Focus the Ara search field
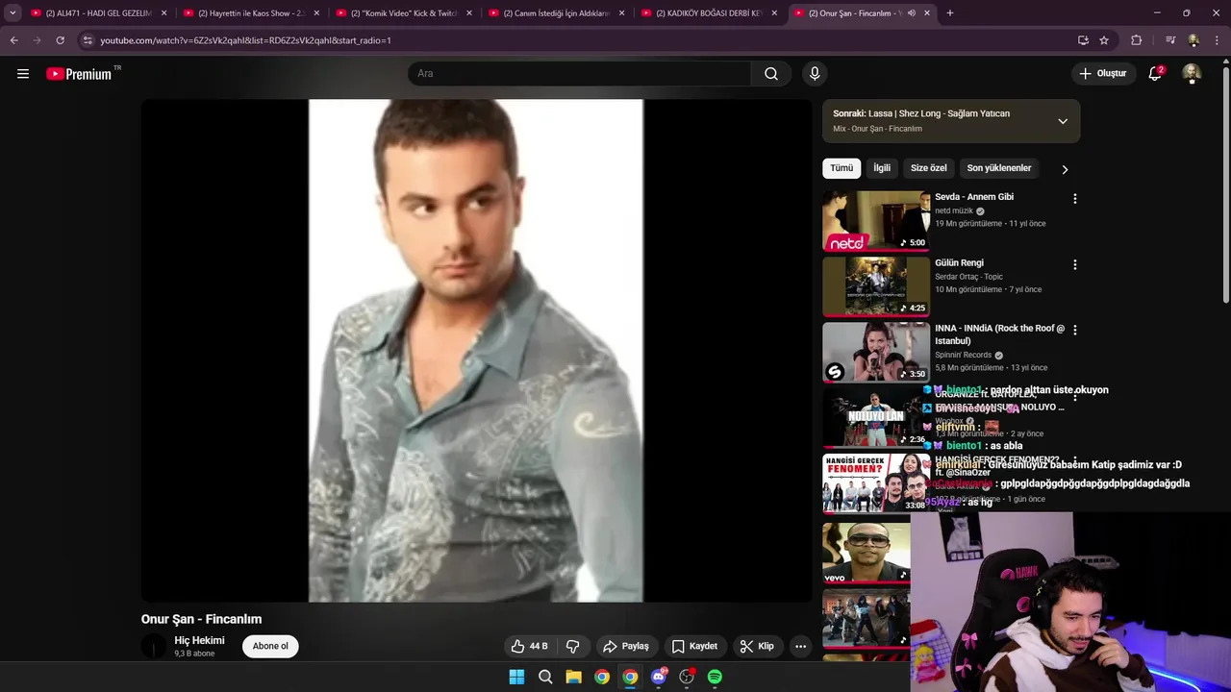Viewport: 1231px width, 692px height. 580,74
